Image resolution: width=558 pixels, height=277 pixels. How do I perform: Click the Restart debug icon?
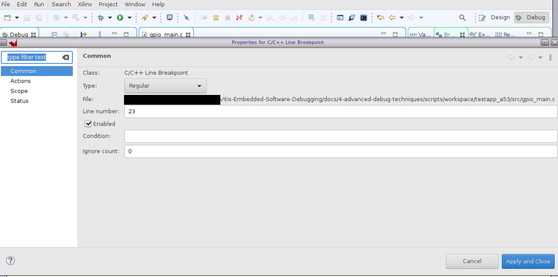click(x=251, y=18)
